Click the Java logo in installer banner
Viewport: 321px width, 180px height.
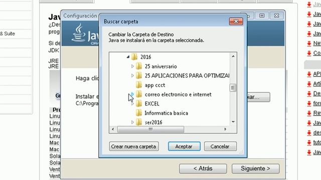(85, 33)
